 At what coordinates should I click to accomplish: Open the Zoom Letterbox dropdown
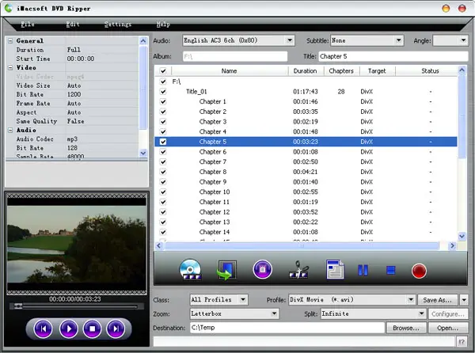(x=274, y=313)
